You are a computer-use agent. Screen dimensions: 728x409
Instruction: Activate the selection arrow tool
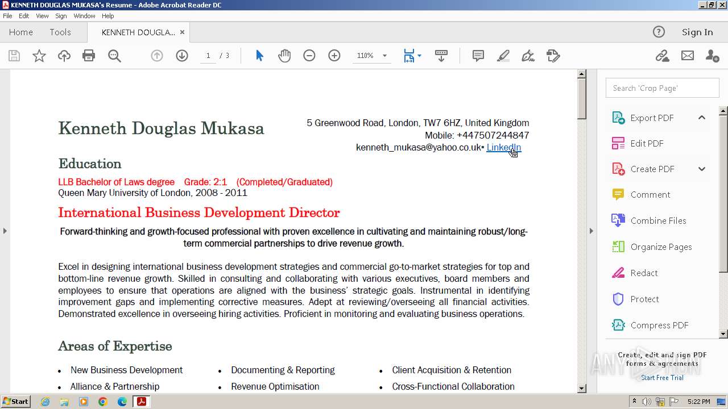[x=259, y=56]
